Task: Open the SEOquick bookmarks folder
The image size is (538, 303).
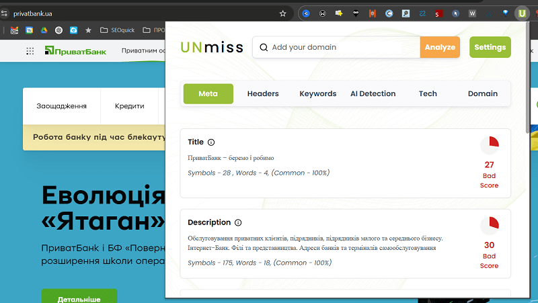Action: [x=117, y=30]
